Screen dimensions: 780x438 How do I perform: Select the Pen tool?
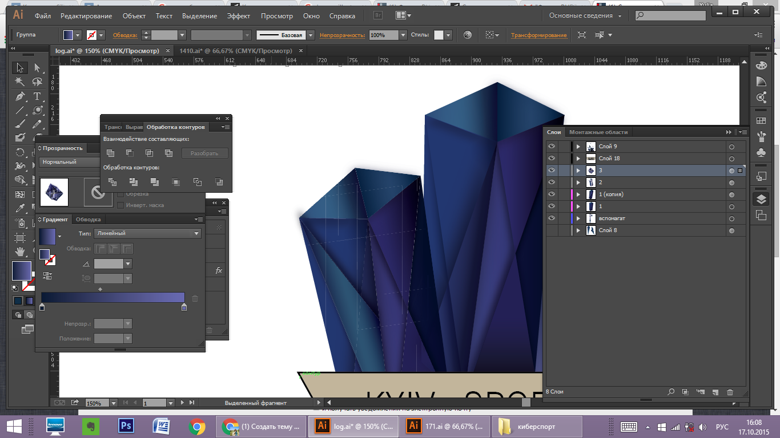click(x=20, y=96)
